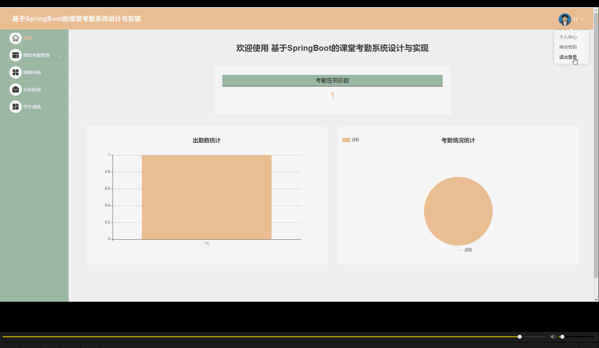Select the 学生成绩 panel icon
This screenshot has height=348, width=599.
click(15, 106)
